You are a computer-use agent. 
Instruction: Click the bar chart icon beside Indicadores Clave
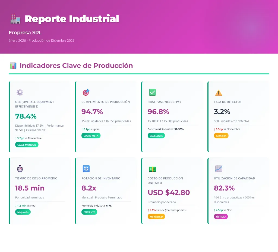click(13, 66)
